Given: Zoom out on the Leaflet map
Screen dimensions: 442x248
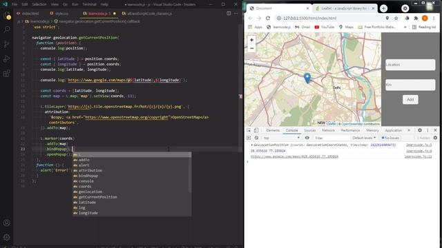Looking at the screenshot, I should click(251, 48).
